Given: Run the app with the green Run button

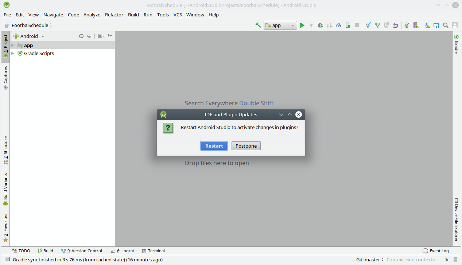Looking at the screenshot, I should [x=302, y=25].
